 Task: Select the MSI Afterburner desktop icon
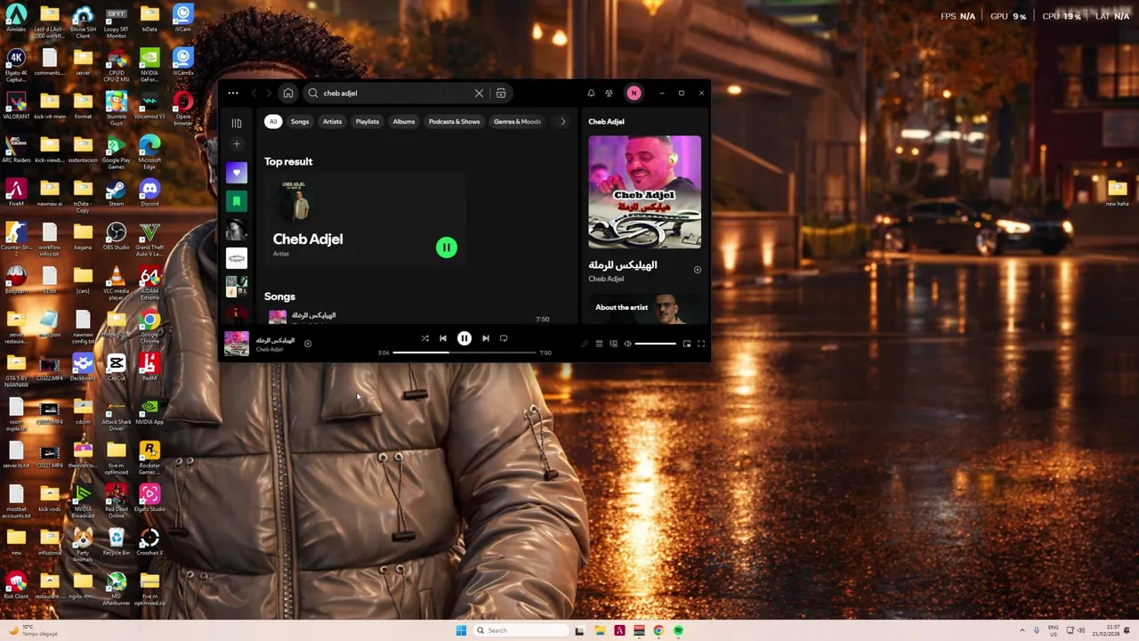116,588
